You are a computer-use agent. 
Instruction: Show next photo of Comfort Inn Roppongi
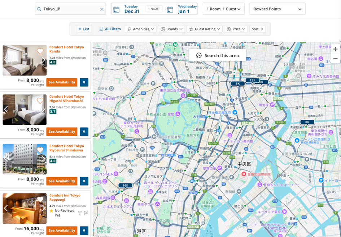43,208
